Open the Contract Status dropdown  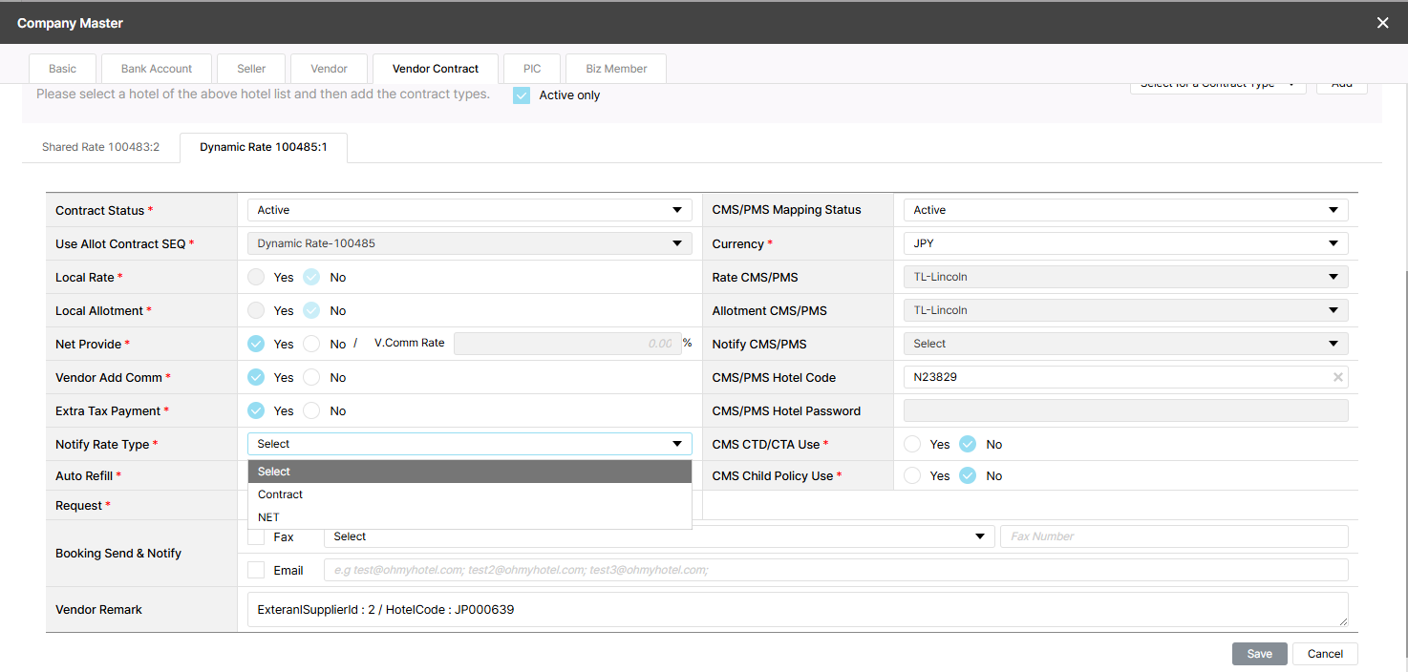coord(469,210)
